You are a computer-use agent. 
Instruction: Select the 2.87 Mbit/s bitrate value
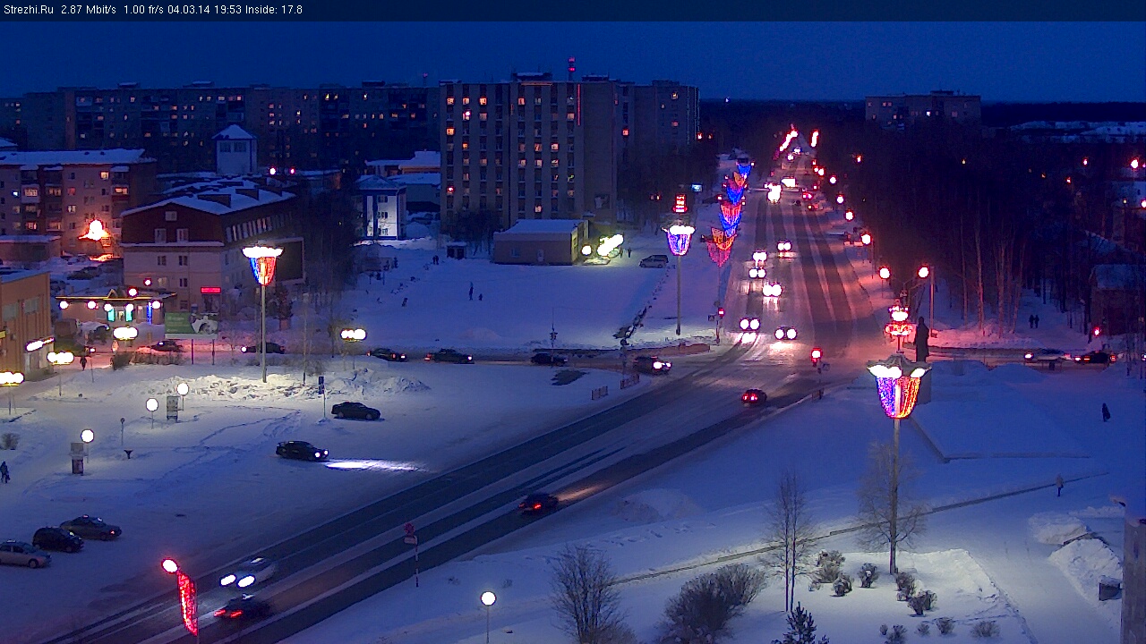pyautogui.click(x=89, y=10)
